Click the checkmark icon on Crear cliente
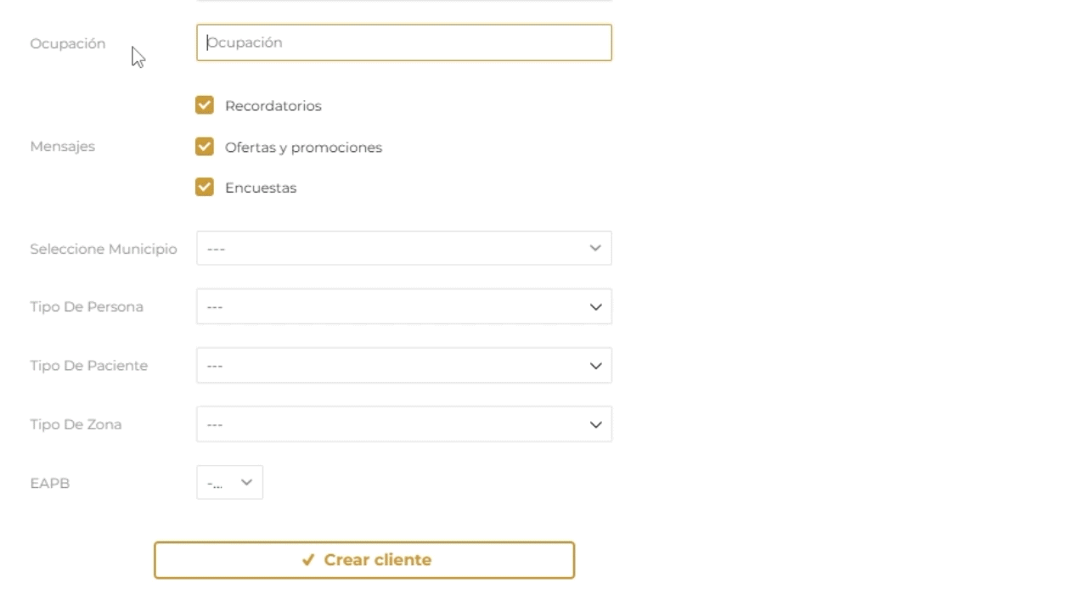This screenshot has width=1087, height=611. click(308, 560)
